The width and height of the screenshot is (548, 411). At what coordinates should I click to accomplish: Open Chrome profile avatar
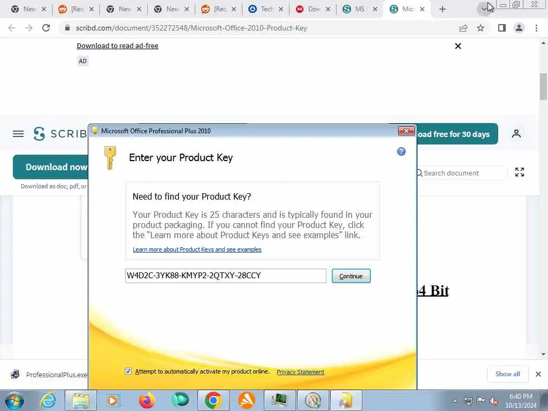click(519, 28)
